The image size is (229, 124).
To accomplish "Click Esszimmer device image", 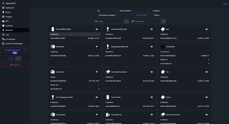I will [x=53, y=72].
